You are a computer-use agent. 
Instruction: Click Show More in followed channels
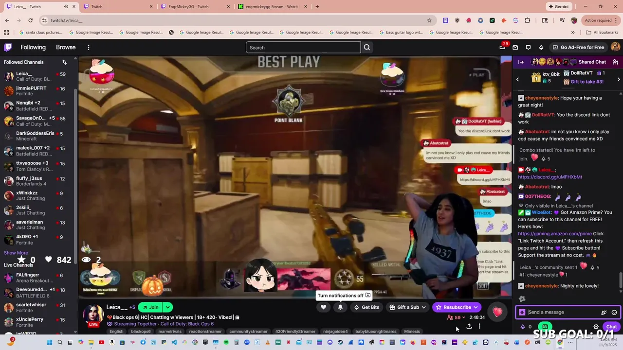[16, 253]
